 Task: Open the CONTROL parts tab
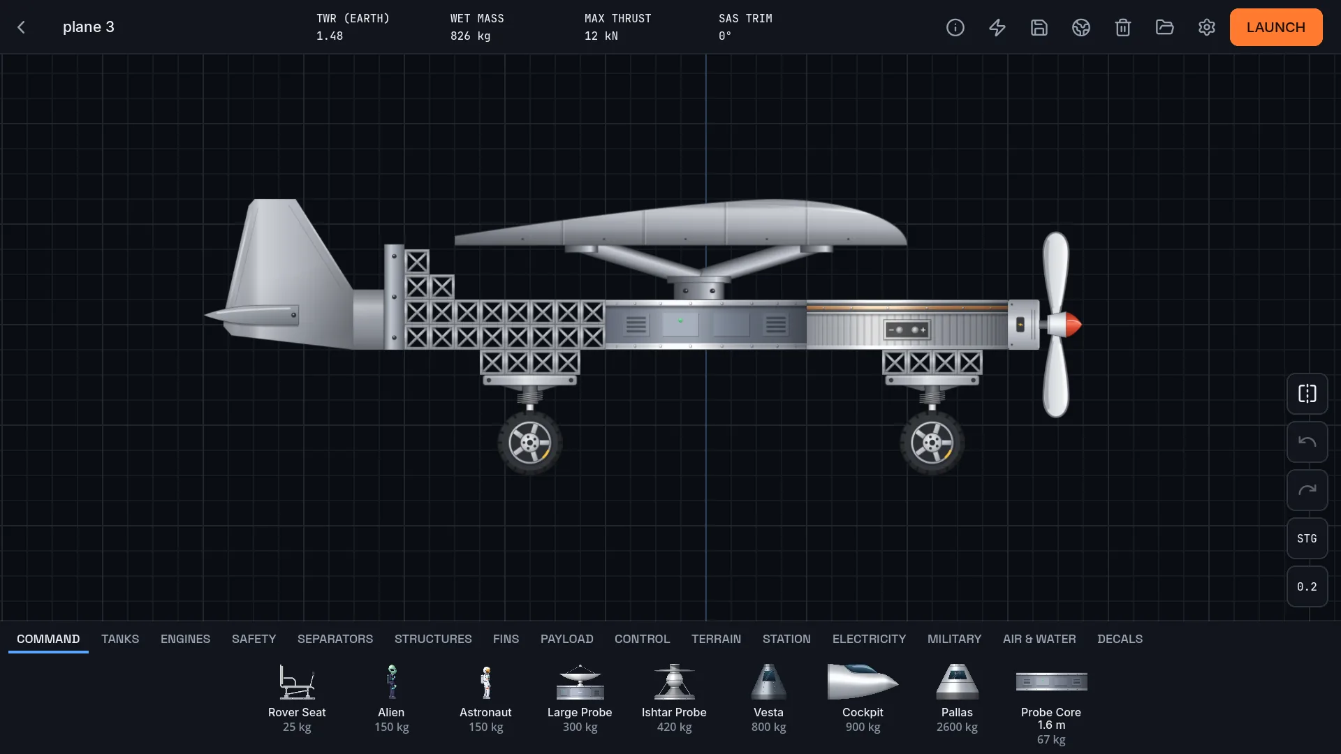point(642,639)
